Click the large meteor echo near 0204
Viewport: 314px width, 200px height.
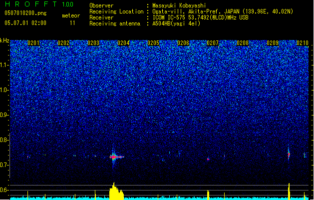click(x=116, y=157)
